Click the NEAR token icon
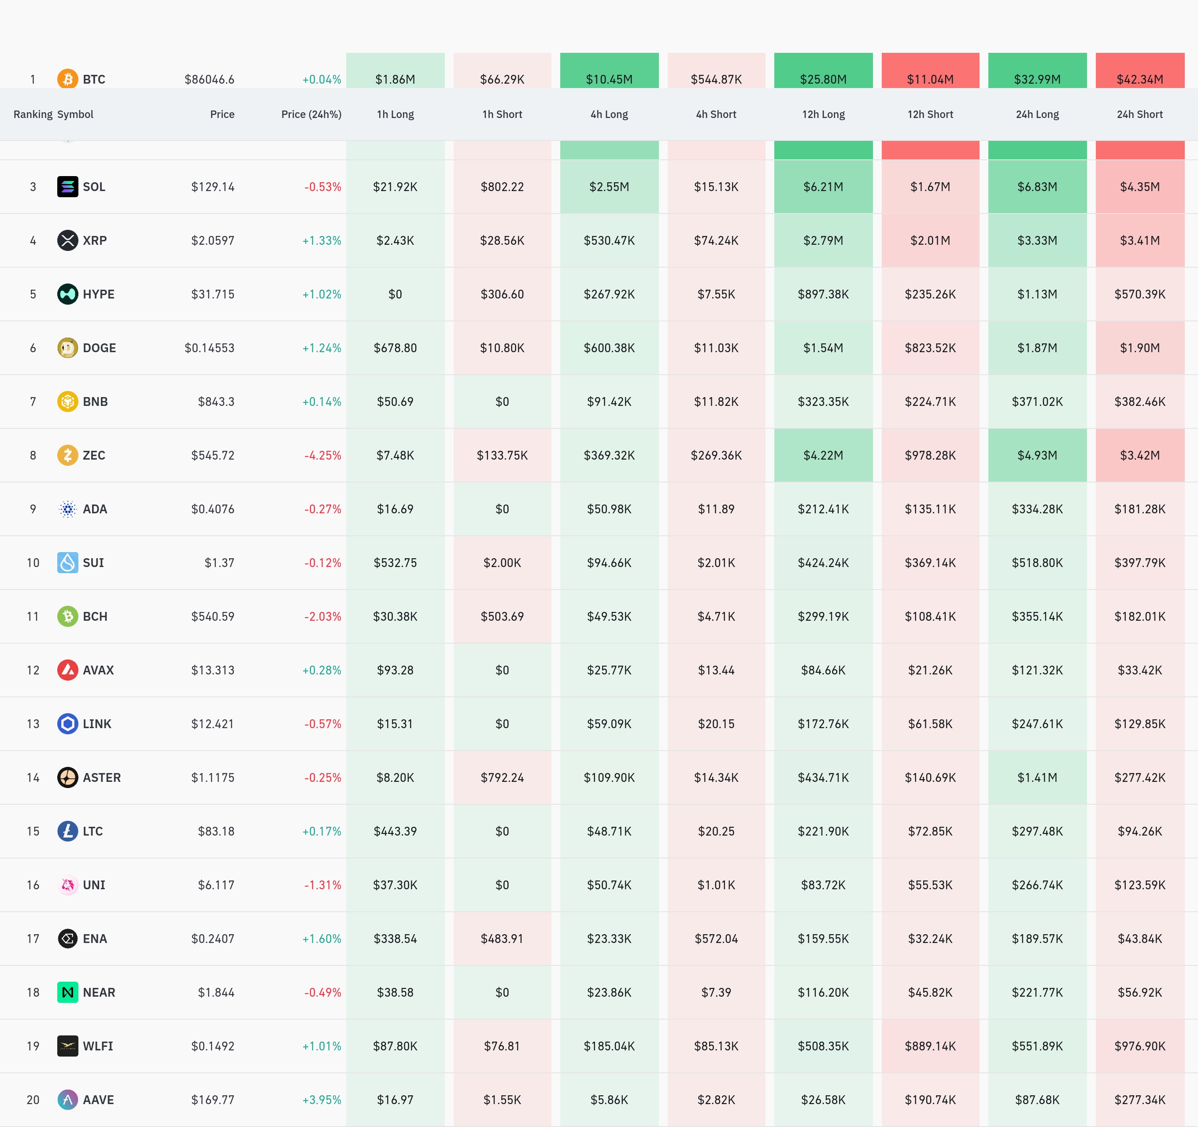Image resolution: width=1198 pixels, height=1127 pixels. point(67,992)
